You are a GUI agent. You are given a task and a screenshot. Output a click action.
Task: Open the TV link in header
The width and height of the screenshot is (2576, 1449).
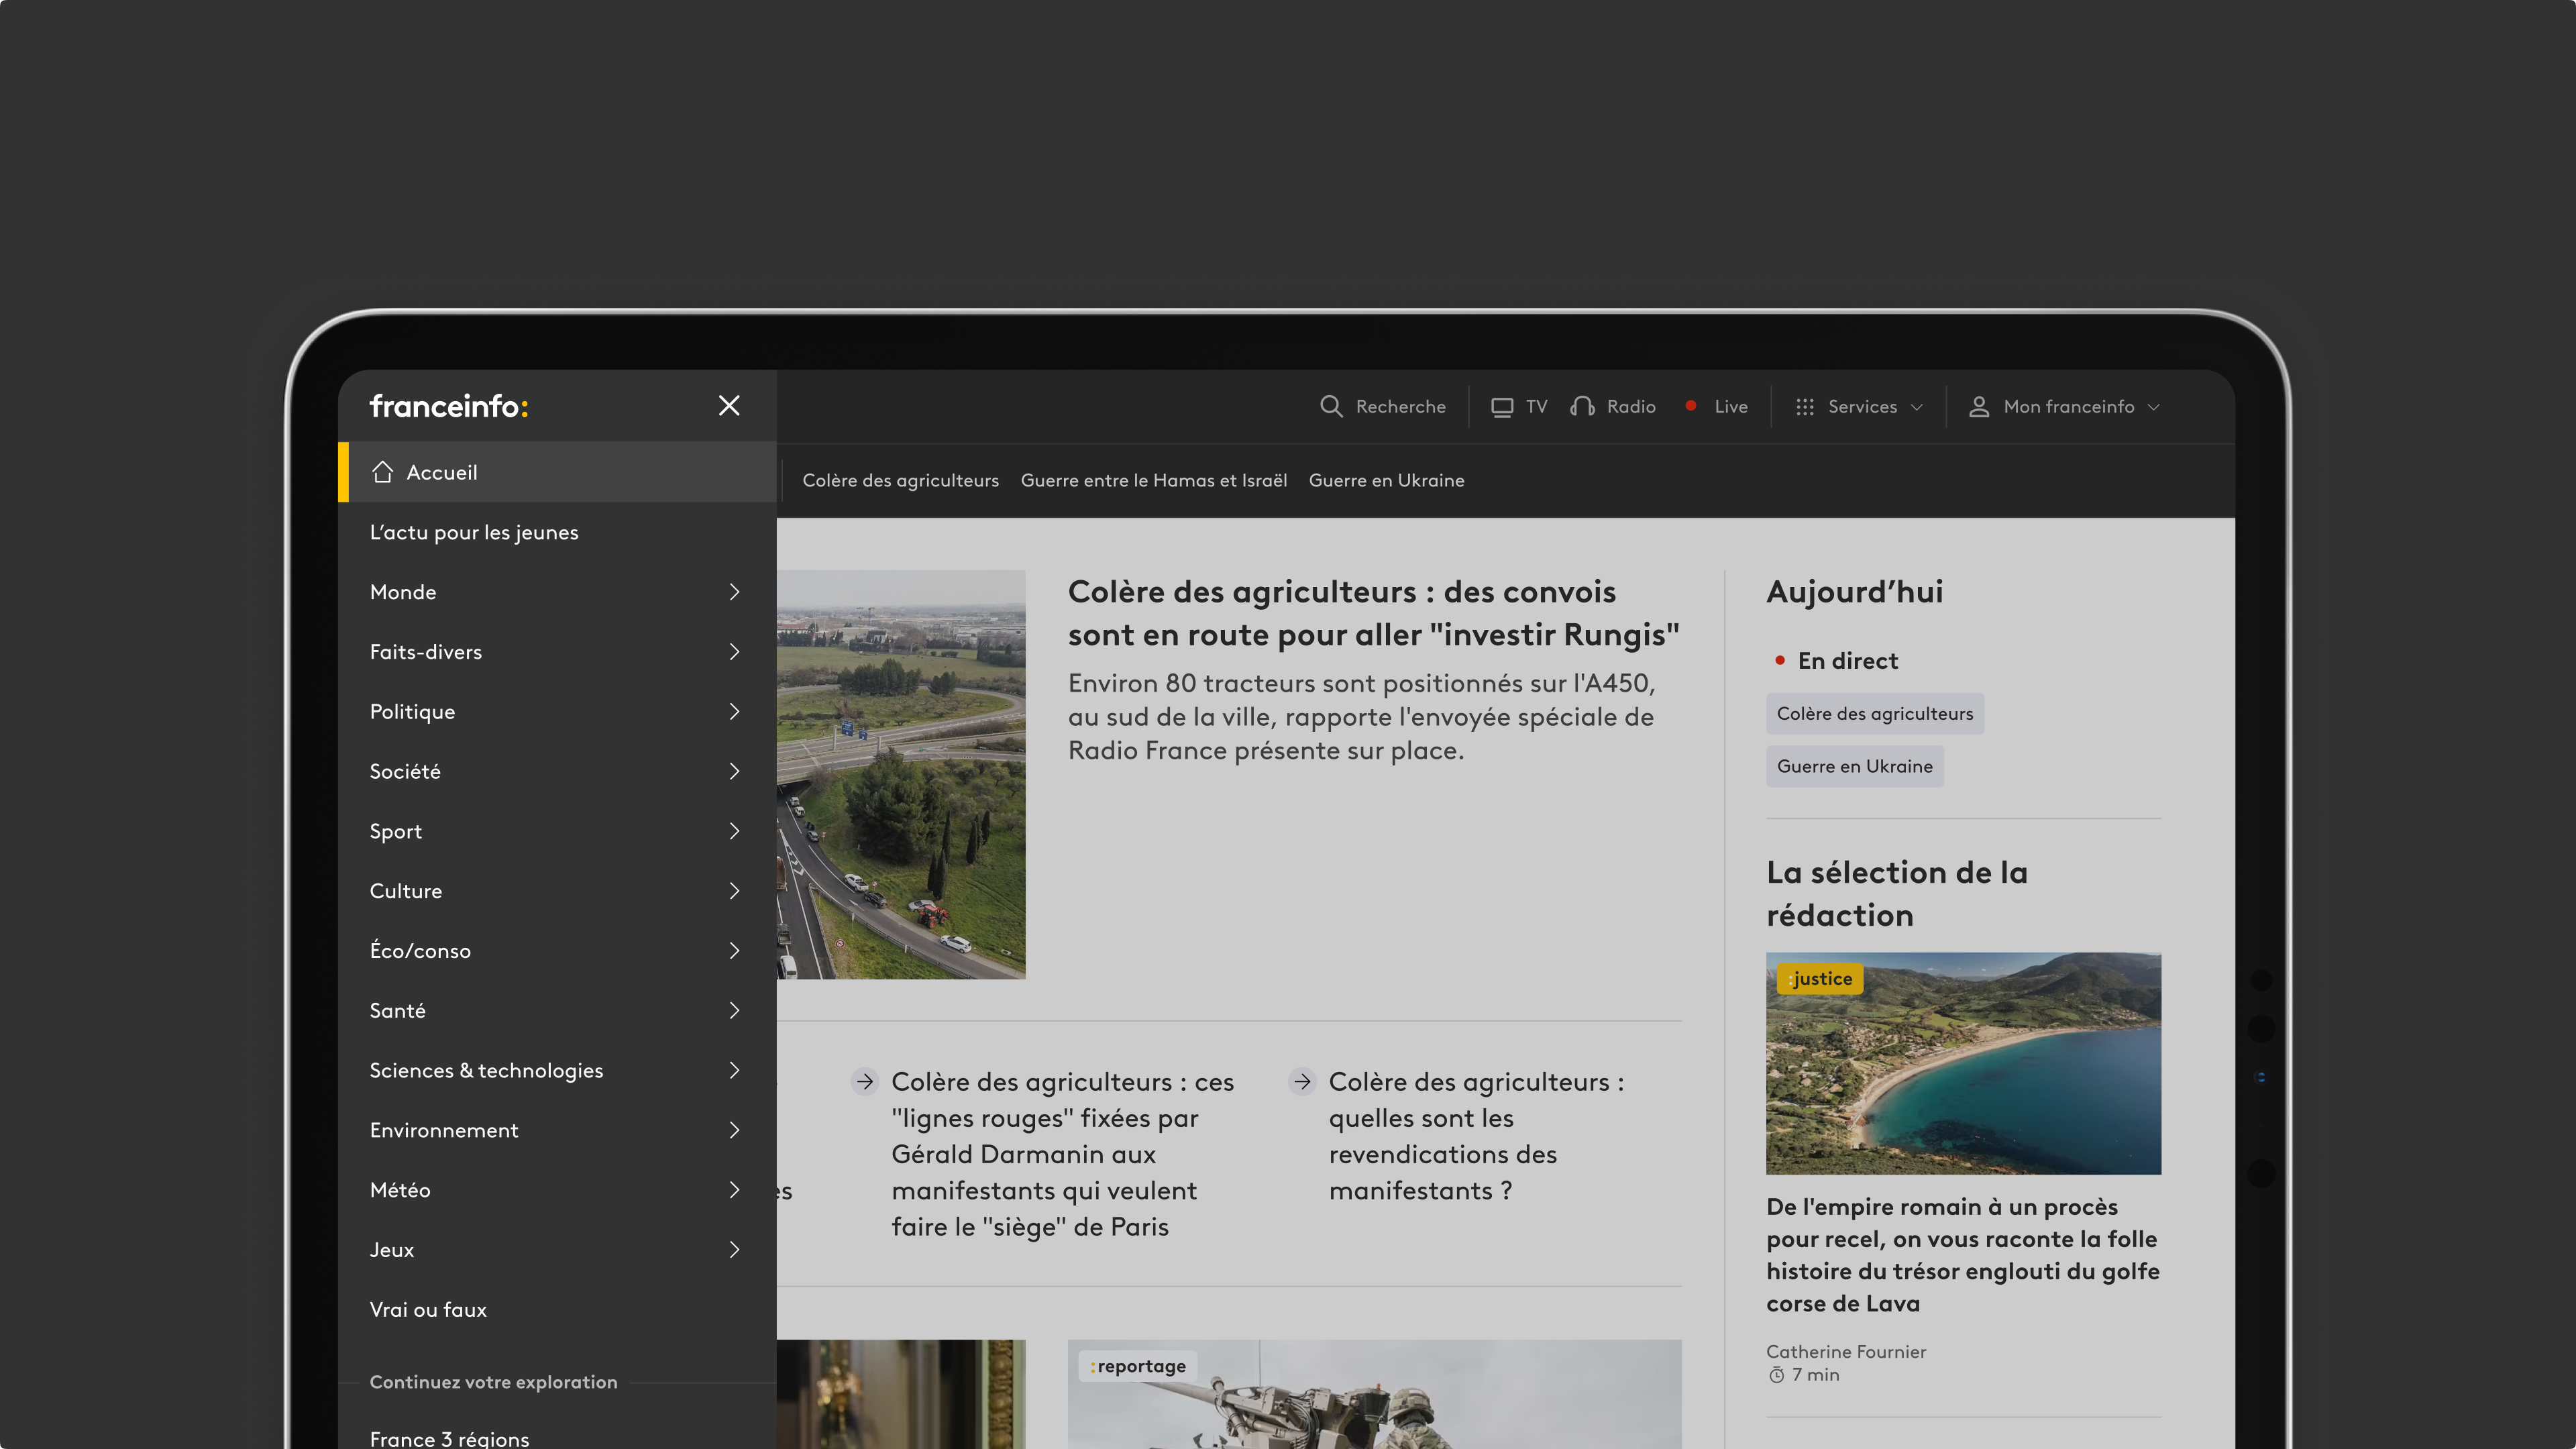(1519, 407)
